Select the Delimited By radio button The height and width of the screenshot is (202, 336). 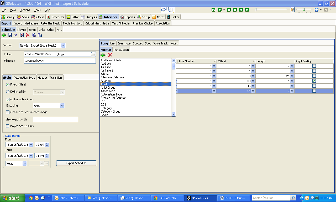pyautogui.click(x=8, y=92)
